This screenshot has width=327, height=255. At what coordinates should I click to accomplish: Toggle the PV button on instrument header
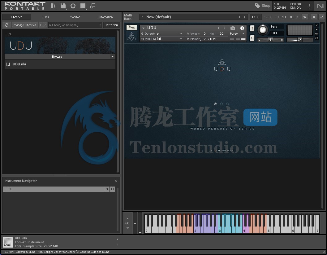(316, 38)
